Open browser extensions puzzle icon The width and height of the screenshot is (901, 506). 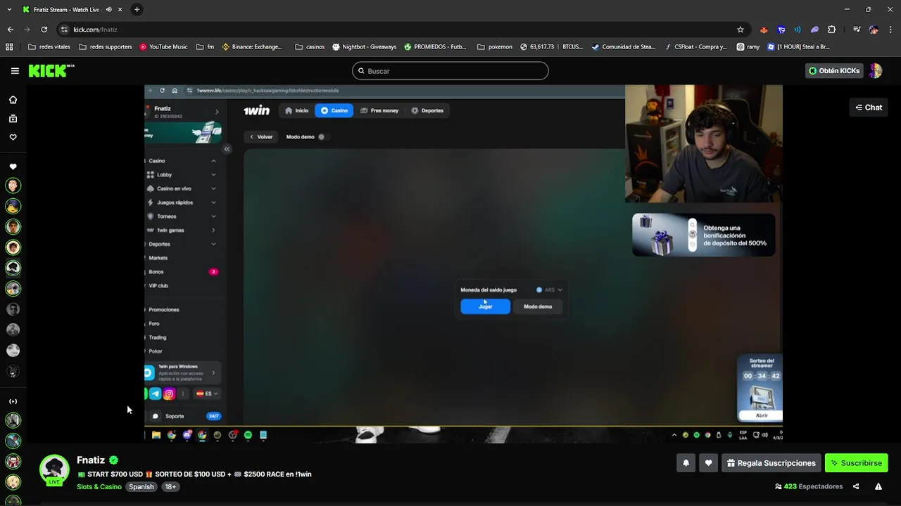coord(832,30)
